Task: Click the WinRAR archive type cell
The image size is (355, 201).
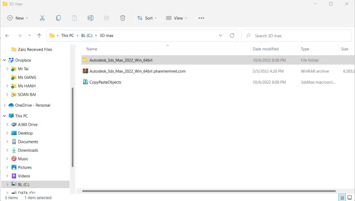Action: tap(315, 71)
